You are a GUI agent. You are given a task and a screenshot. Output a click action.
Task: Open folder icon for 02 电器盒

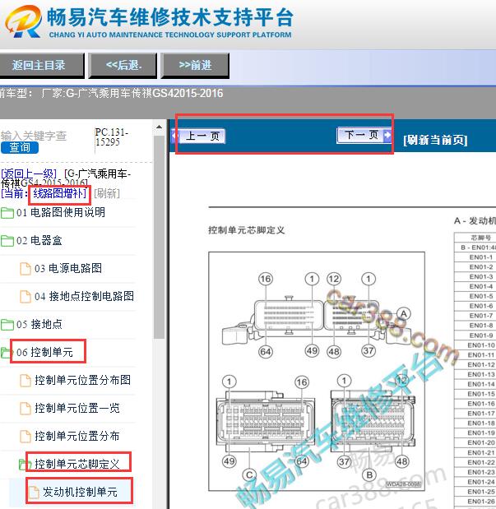click(x=7, y=241)
